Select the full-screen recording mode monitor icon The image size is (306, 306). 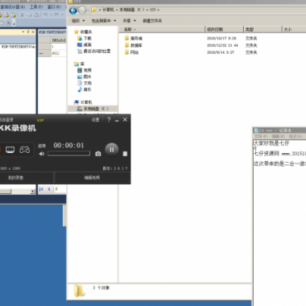point(10,150)
